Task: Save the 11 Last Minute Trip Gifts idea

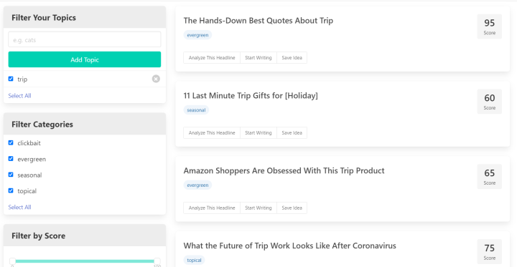Action: [292, 133]
